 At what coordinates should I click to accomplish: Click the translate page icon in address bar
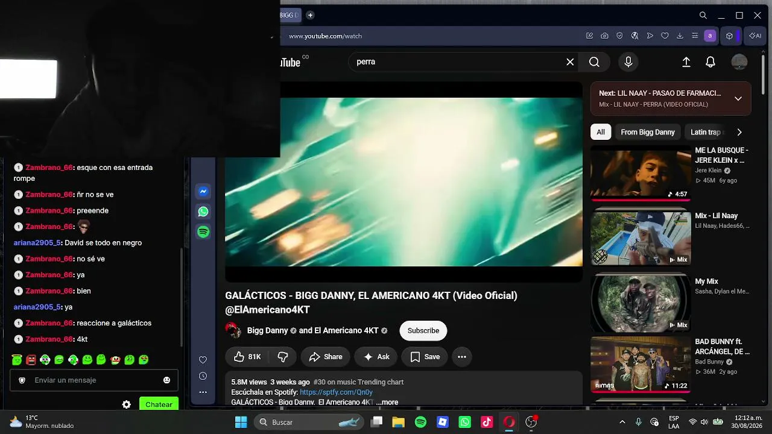point(634,36)
